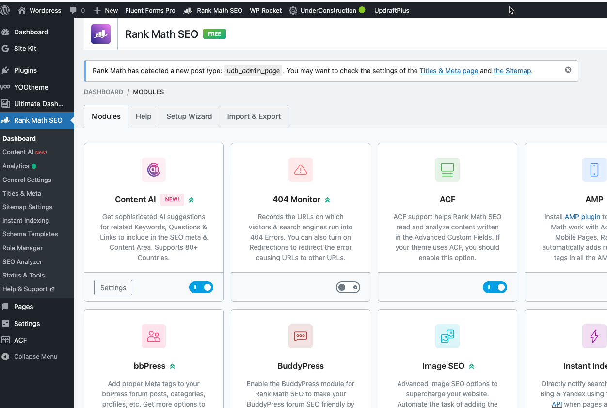Click the ACF module icon
The image size is (607, 408).
(447, 170)
